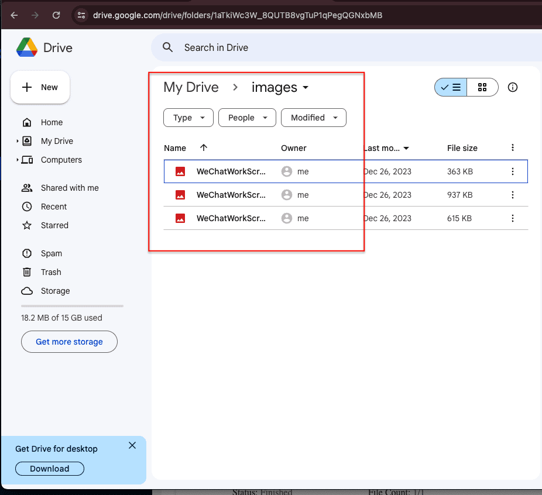Image resolution: width=542 pixels, height=495 pixels.
Task: Click the Name column header
Action: pyautogui.click(x=175, y=148)
